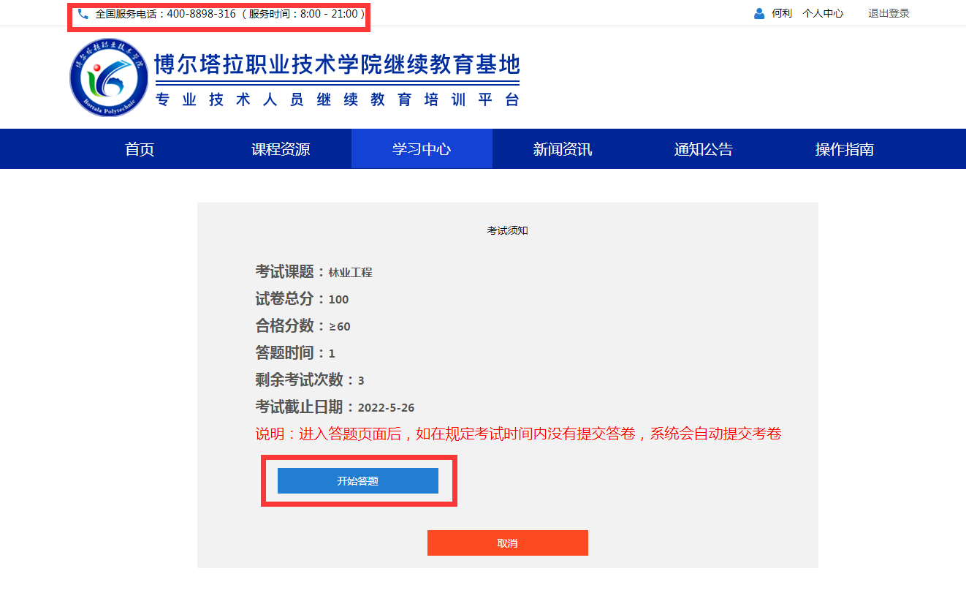The height and width of the screenshot is (593, 966).
Task: Click the orange 取消 button
Action: tap(507, 543)
